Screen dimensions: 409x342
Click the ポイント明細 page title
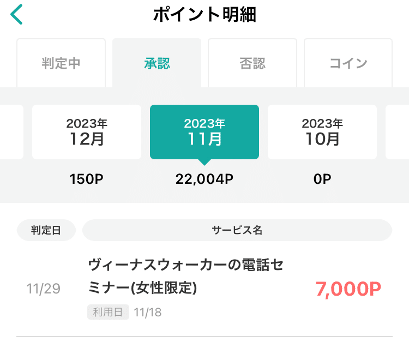[204, 15]
